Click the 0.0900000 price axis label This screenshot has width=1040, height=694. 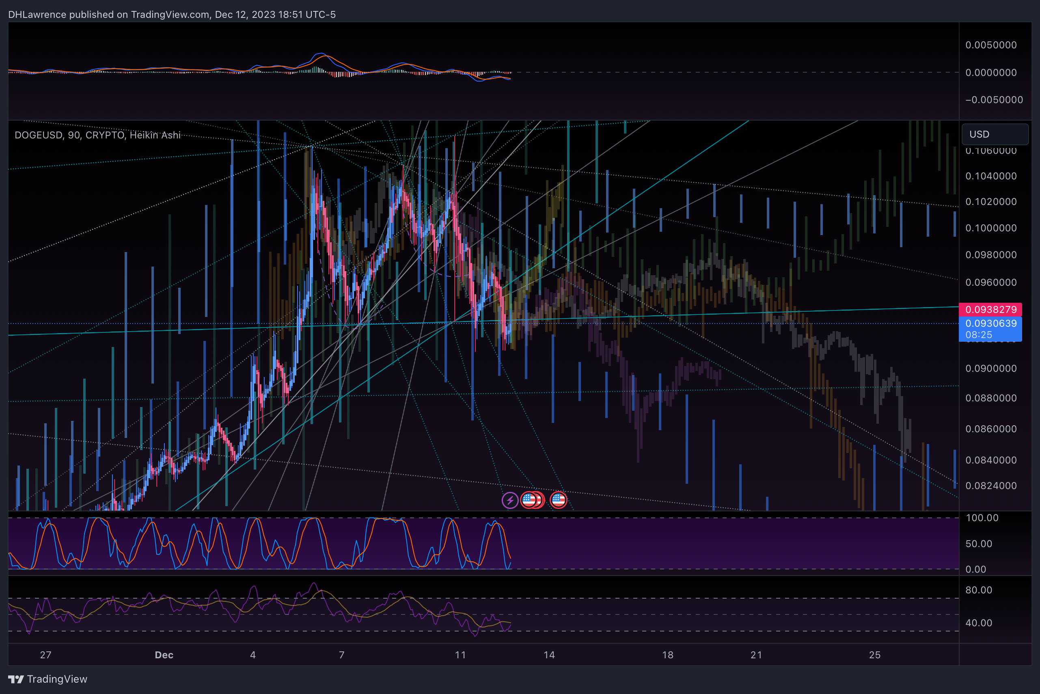pyautogui.click(x=991, y=369)
